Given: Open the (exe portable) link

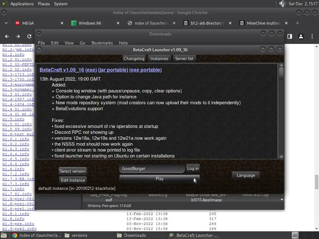Looking at the screenshot, I should click(x=145, y=70).
